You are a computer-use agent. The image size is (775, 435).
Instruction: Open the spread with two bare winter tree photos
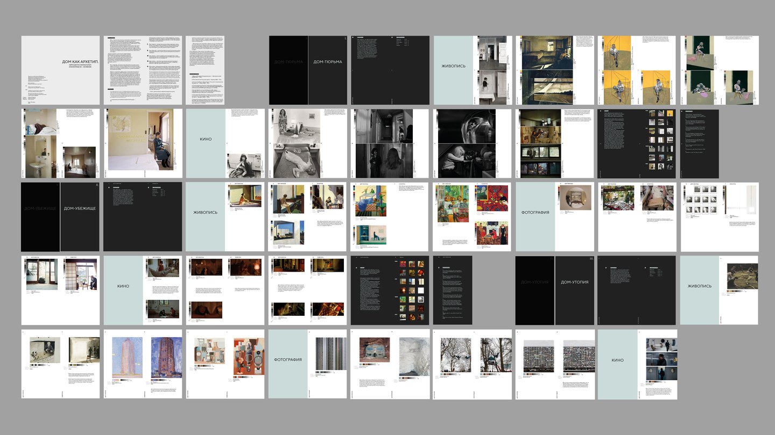[x=473, y=364]
